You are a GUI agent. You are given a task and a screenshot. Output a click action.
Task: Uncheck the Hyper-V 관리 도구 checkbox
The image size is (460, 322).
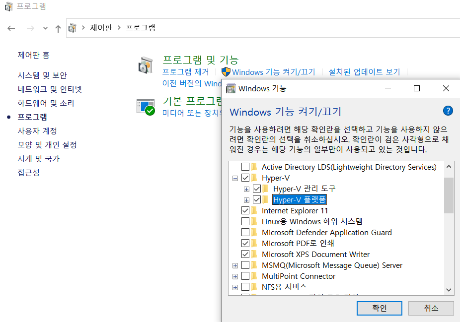pyautogui.click(x=257, y=189)
